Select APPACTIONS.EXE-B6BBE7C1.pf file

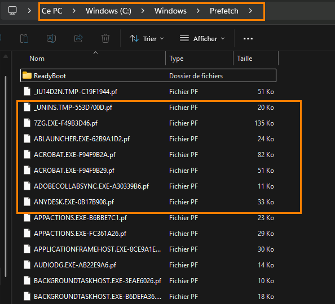click(x=148, y=218)
